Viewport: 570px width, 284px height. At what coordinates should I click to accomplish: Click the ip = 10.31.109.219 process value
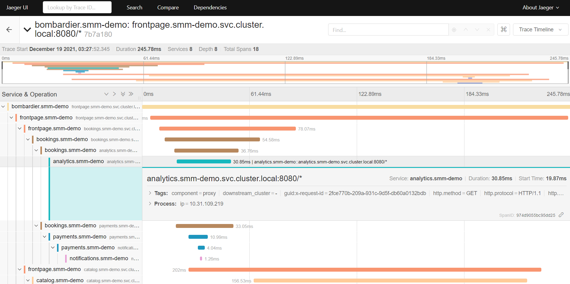click(x=202, y=204)
